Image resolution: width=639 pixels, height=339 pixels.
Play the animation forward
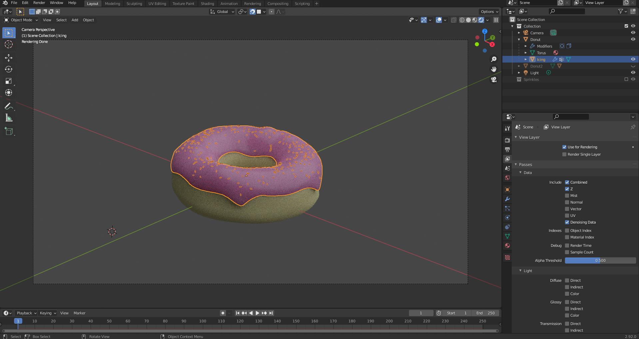[258, 313]
